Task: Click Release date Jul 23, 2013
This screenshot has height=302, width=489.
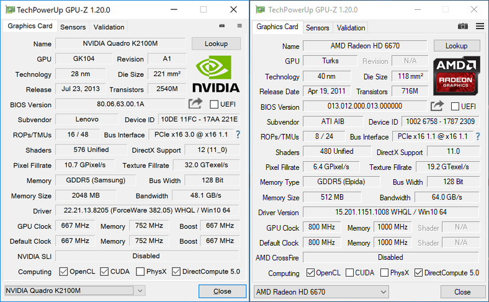Action: click(x=81, y=89)
